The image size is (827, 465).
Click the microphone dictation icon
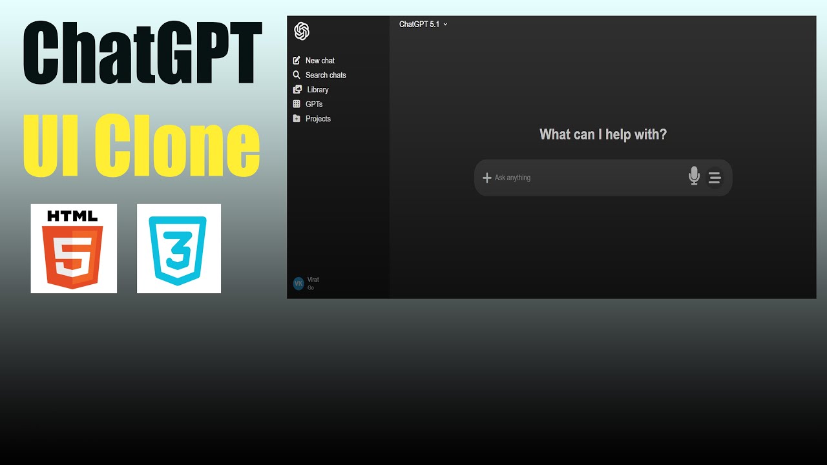[694, 176]
